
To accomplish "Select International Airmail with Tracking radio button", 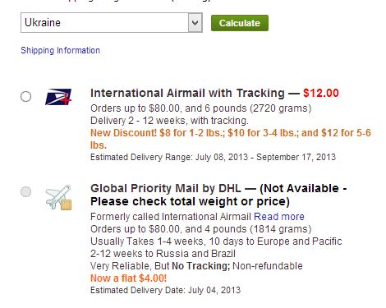I will [26, 97].
